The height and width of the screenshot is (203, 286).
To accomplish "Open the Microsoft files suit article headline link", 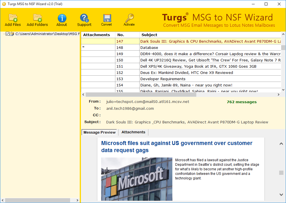I will (177, 146).
